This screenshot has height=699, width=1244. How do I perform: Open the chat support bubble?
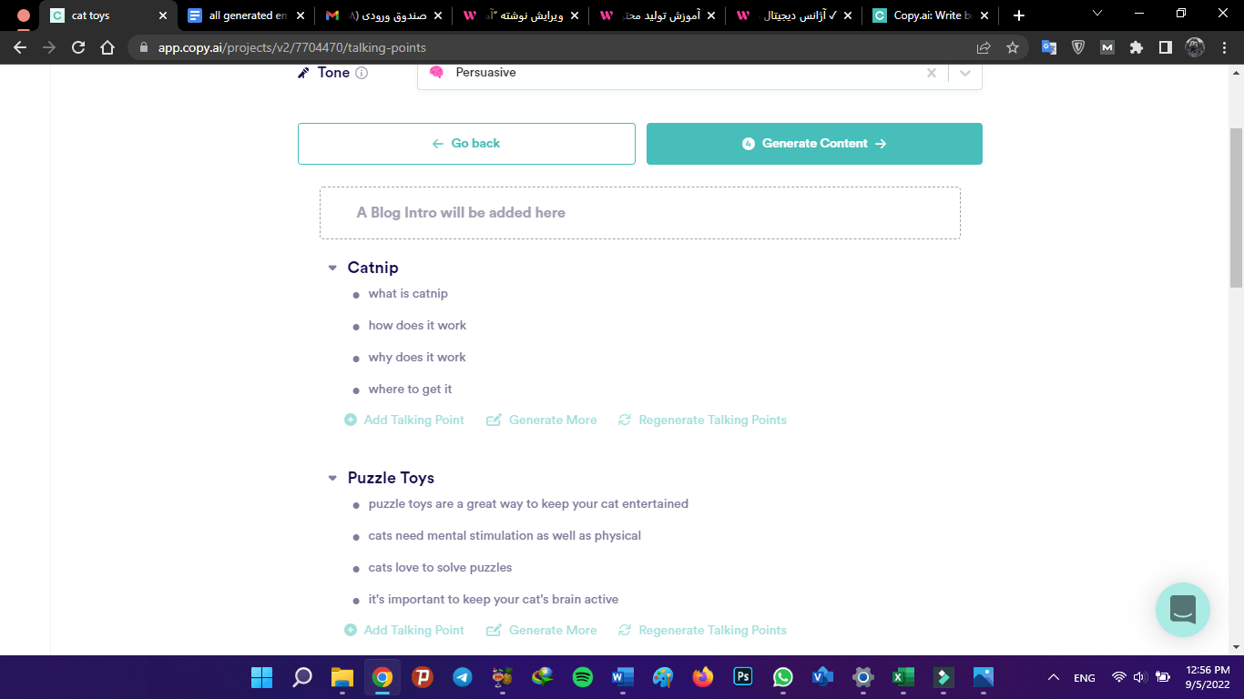pyautogui.click(x=1182, y=609)
